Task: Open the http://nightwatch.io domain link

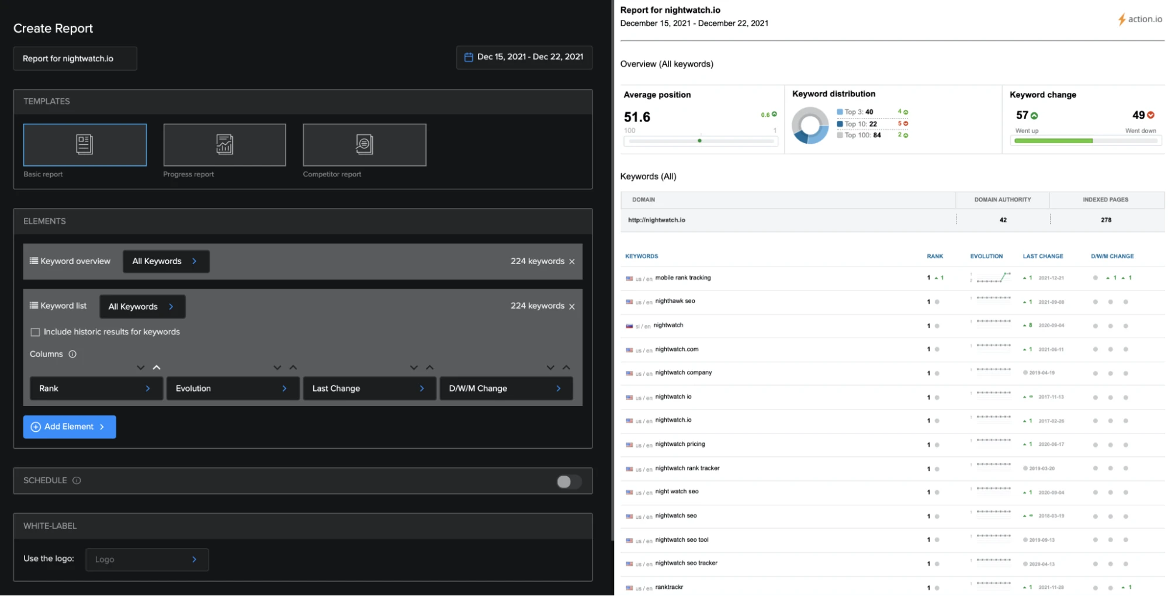Action: (656, 220)
